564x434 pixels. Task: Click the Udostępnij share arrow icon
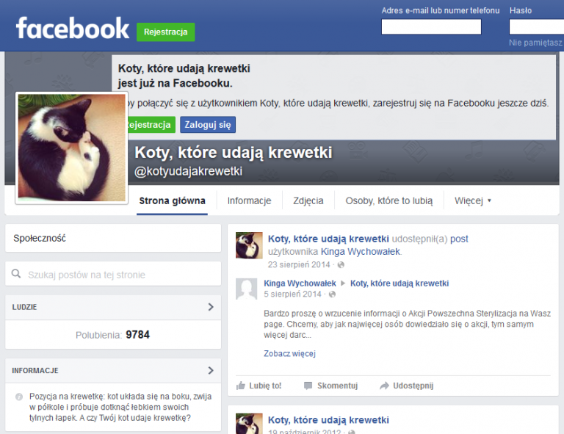point(384,386)
